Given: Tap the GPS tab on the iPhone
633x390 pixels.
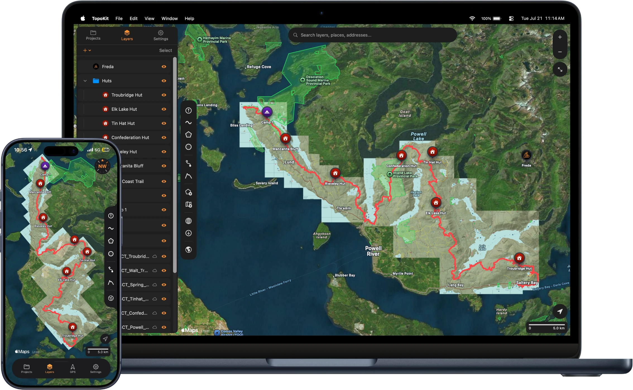Looking at the screenshot, I should tap(73, 369).
